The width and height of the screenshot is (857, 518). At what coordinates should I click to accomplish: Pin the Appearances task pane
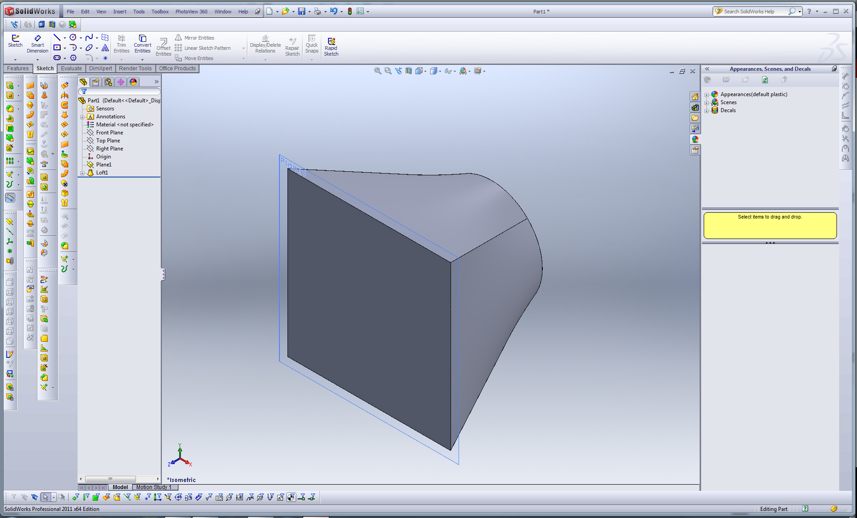834,69
